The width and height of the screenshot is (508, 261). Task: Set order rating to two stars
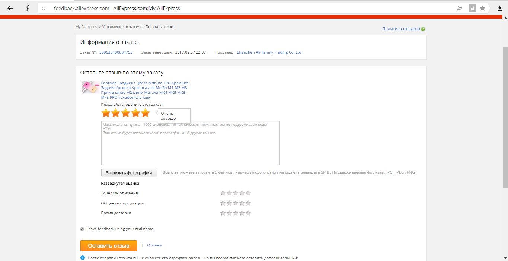pyautogui.click(x=116, y=113)
